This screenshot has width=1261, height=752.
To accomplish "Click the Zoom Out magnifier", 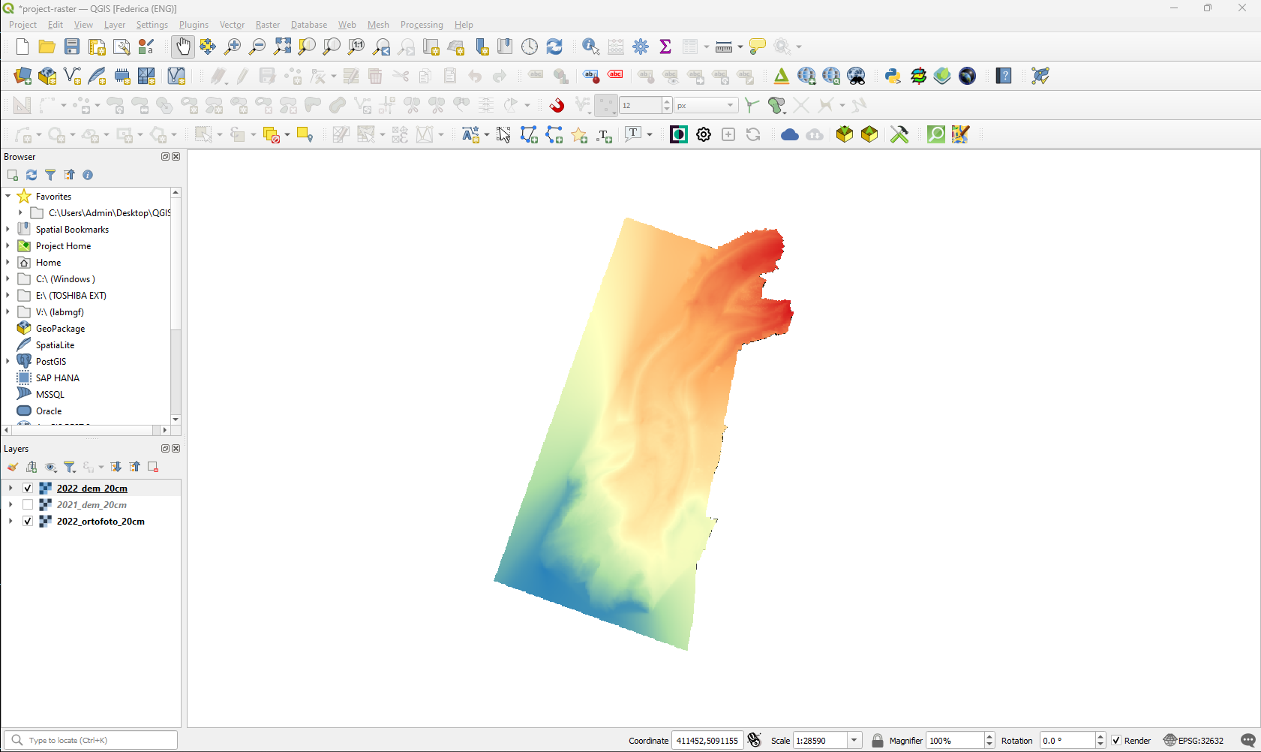I will pos(257,47).
